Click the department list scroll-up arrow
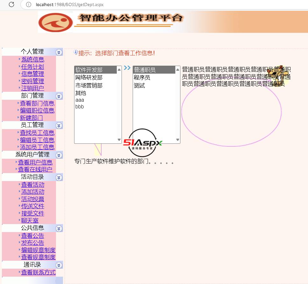This screenshot has height=284, width=308. click(119, 69)
